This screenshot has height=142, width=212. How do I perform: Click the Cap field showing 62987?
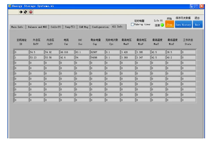97,52
